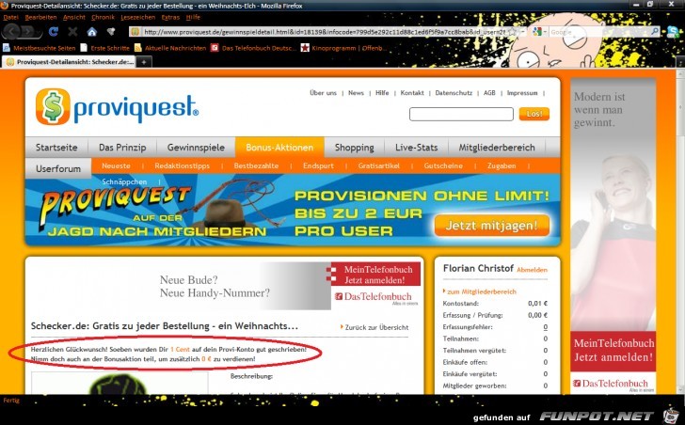Screen dimensions: 685x425
Task: Click the site search text field
Action: pyautogui.click(x=461, y=115)
